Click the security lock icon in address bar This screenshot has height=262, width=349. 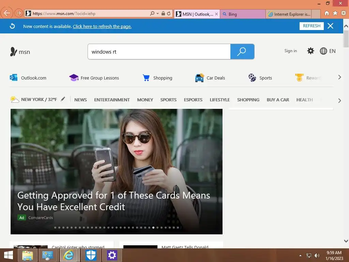click(163, 13)
